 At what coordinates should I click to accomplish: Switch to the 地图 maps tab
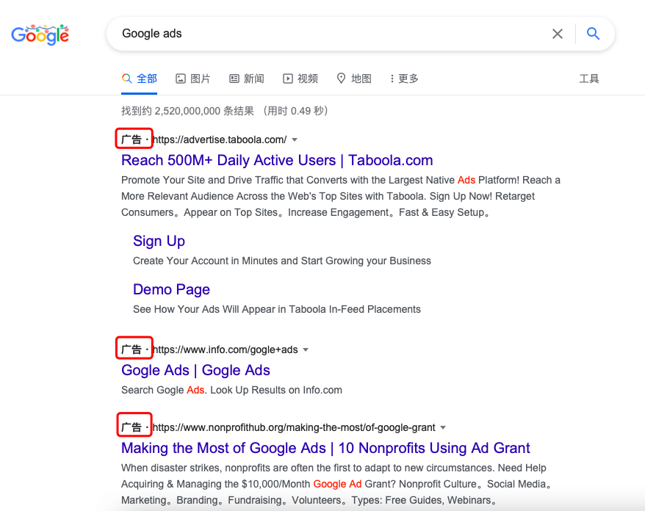click(x=354, y=79)
